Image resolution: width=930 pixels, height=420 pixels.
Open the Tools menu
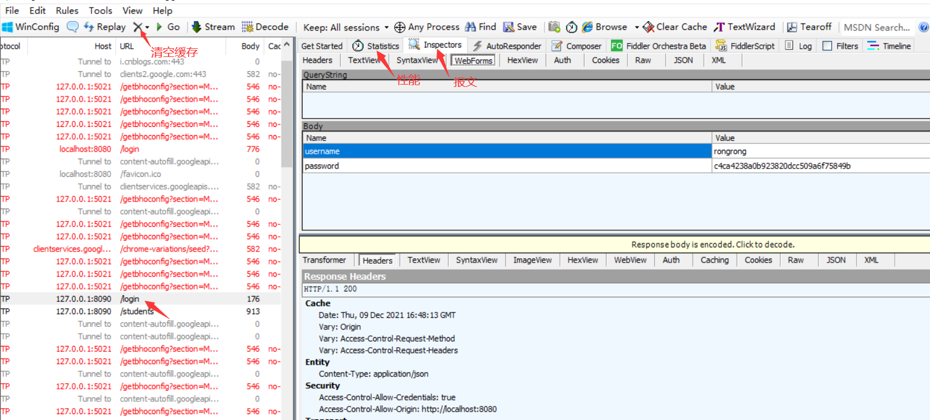100,11
